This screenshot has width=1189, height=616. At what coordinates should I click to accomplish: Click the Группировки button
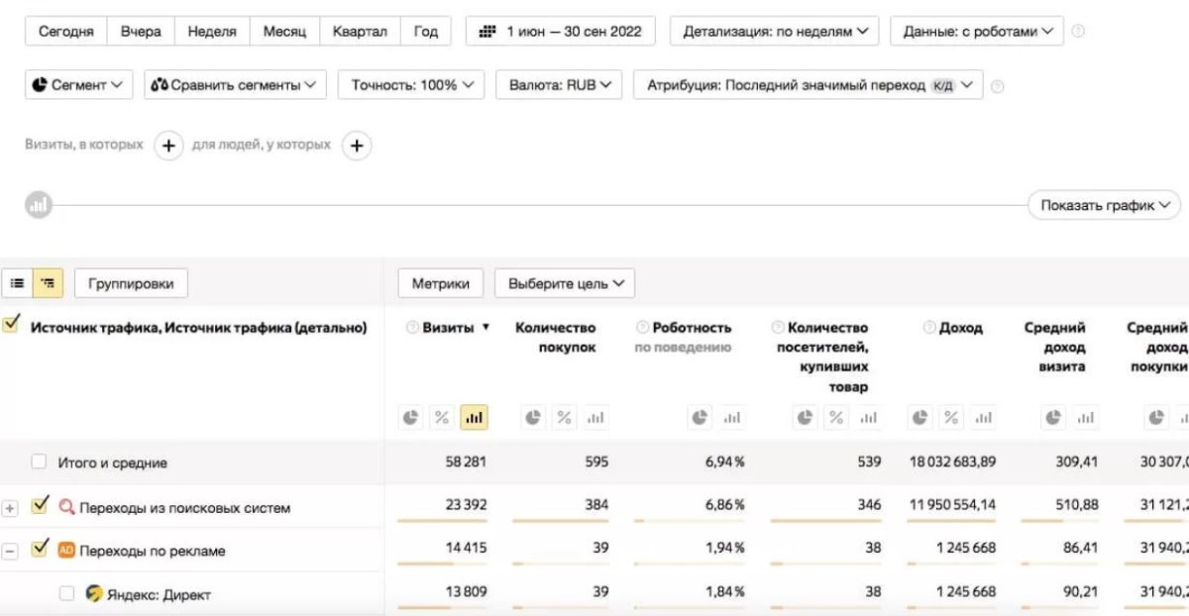pyautogui.click(x=131, y=283)
